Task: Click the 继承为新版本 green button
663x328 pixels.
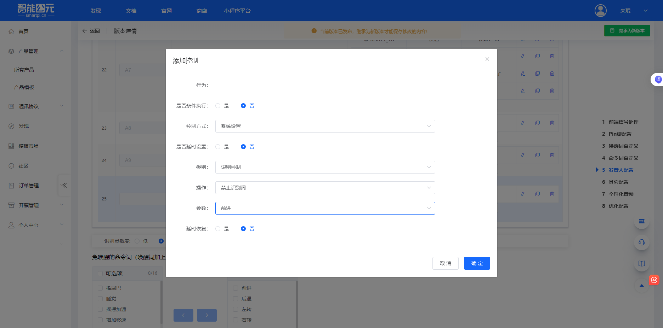Action: (x=627, y=30)
